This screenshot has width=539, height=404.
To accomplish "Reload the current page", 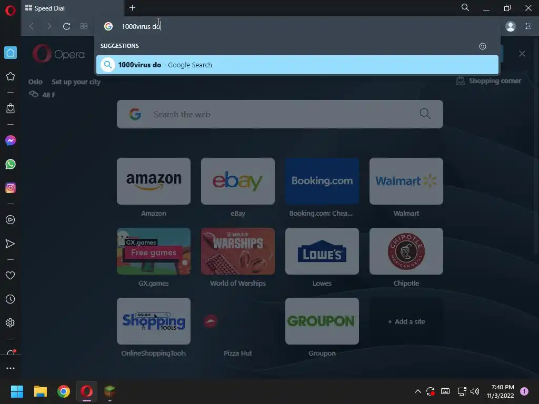I will (x=67, y=26).
